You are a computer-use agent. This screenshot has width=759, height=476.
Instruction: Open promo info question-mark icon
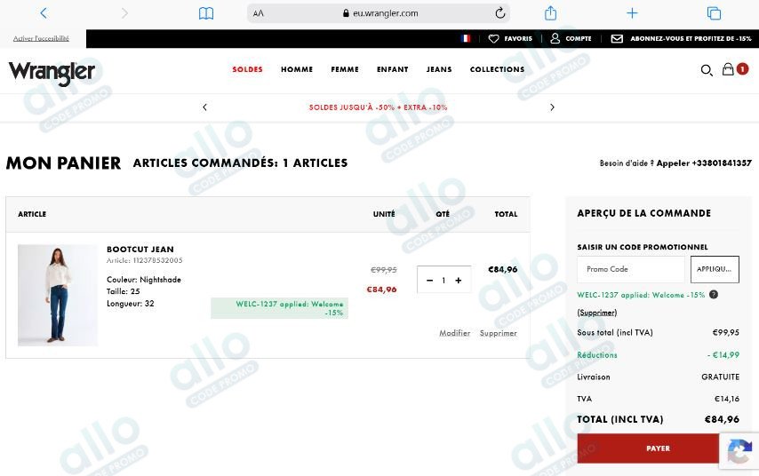coord(714,294)
